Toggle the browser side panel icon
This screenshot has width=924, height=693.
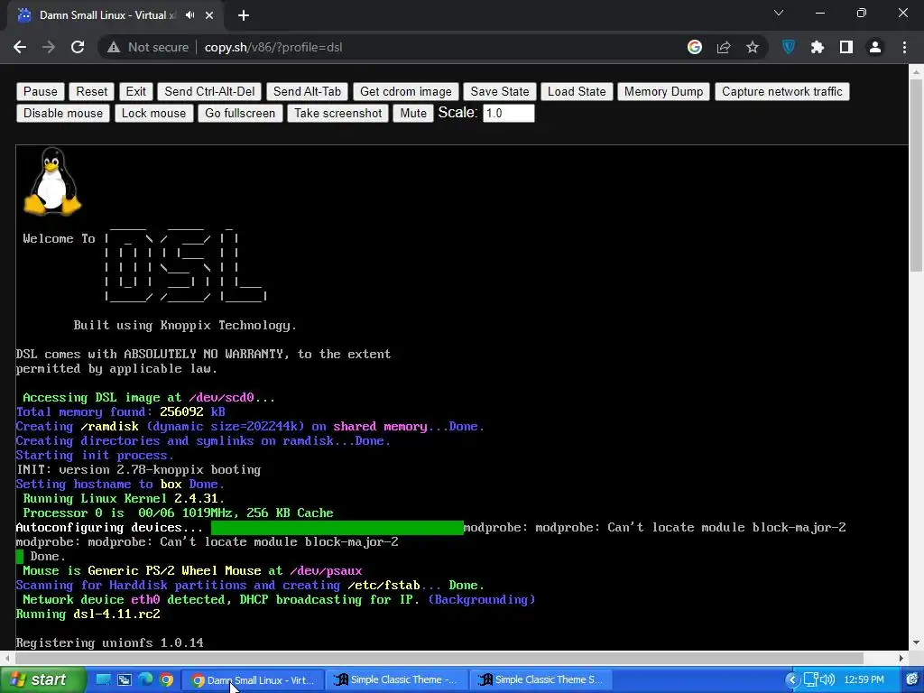click(846, 47)
